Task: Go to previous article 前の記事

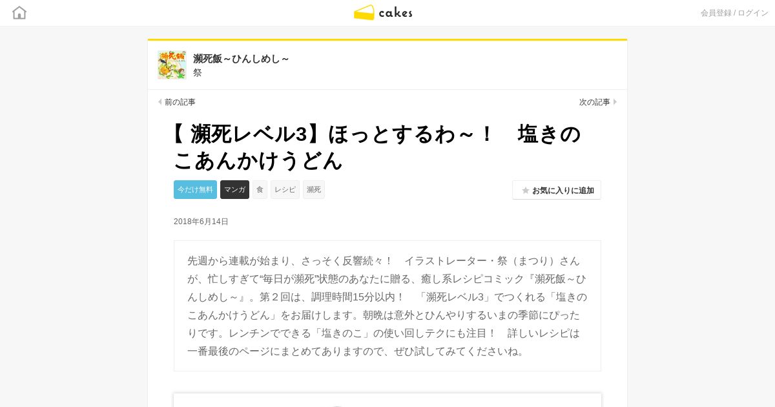Action: point(180,102)
